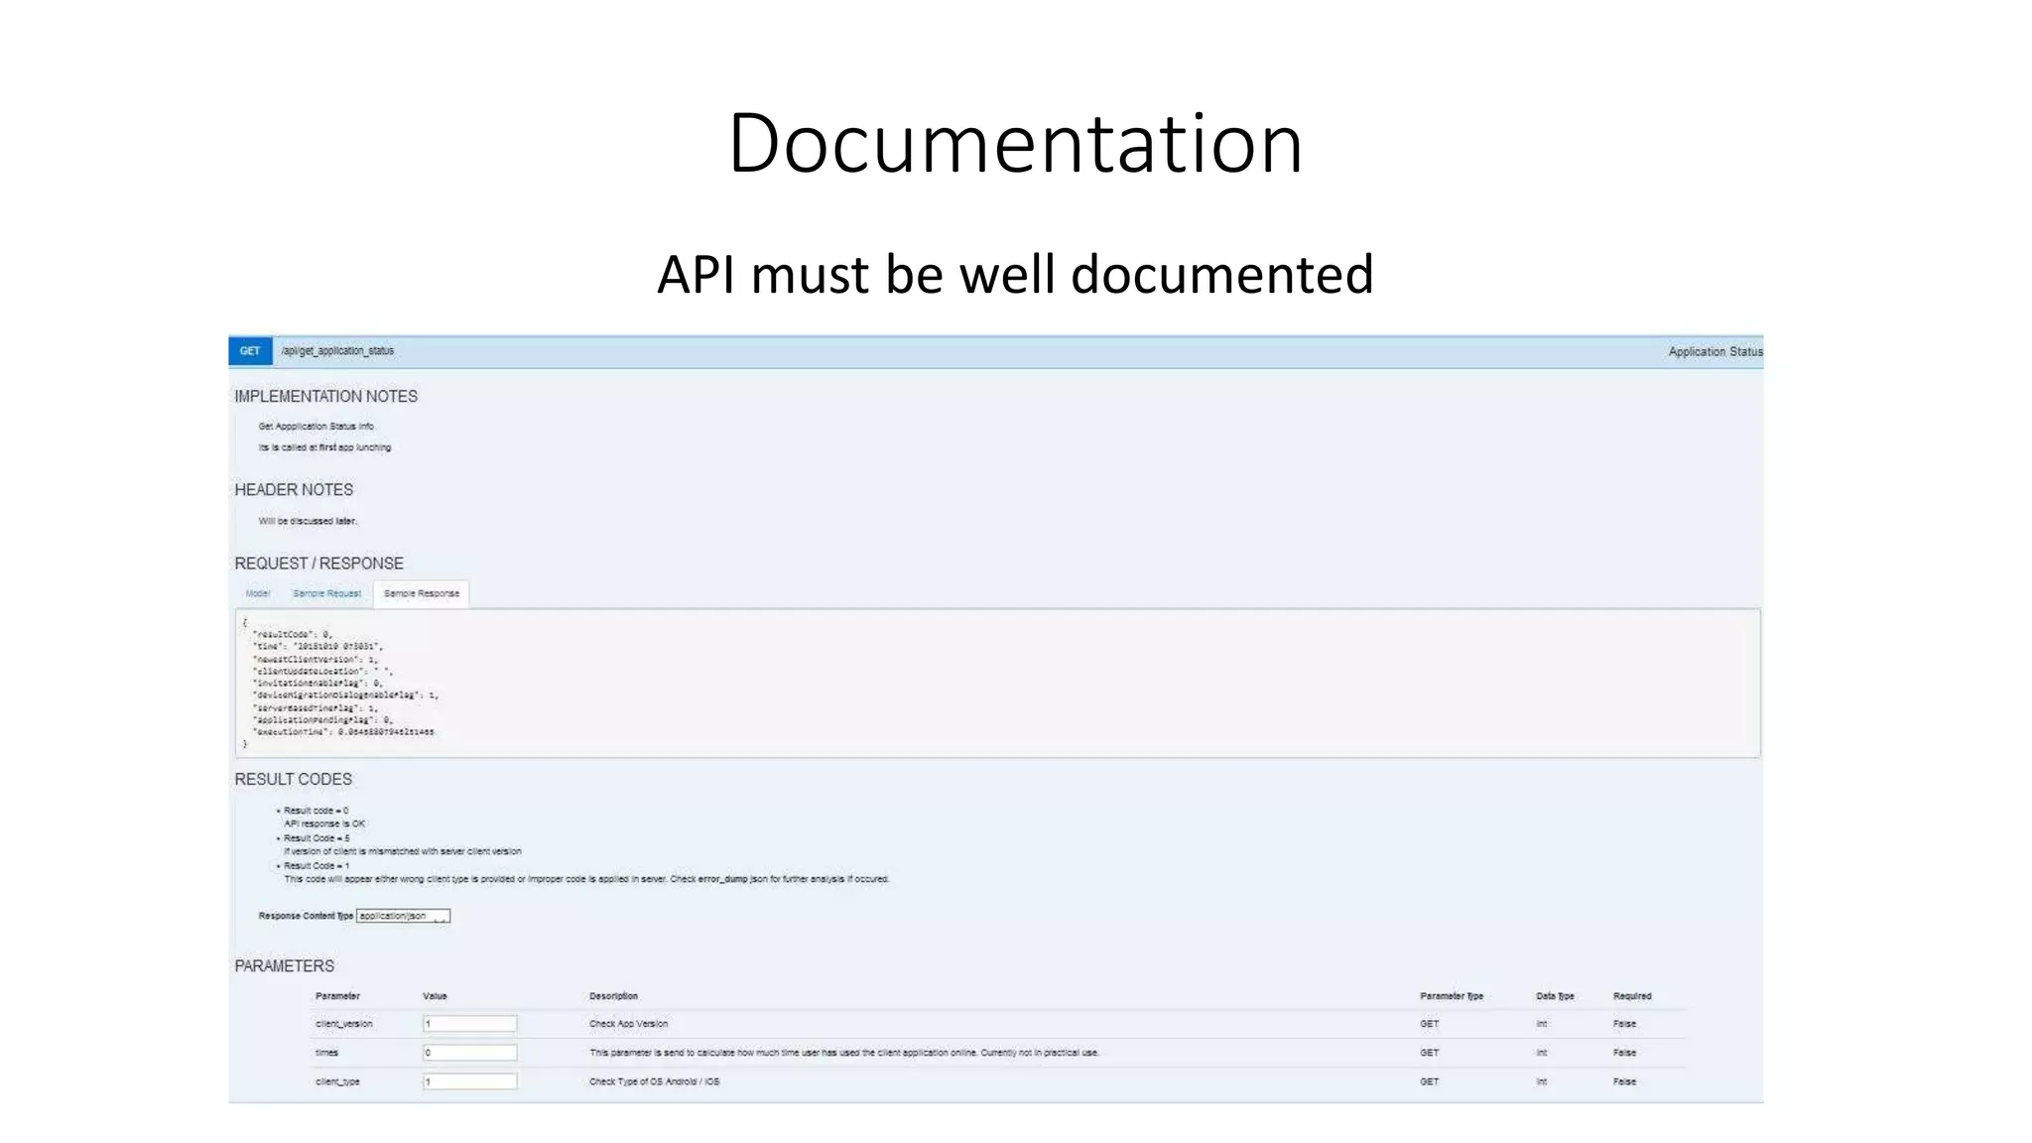This screenshot has width=2032, height=1143.
Task: Click the Parameter Type column header
Action: pos(1452,996)
